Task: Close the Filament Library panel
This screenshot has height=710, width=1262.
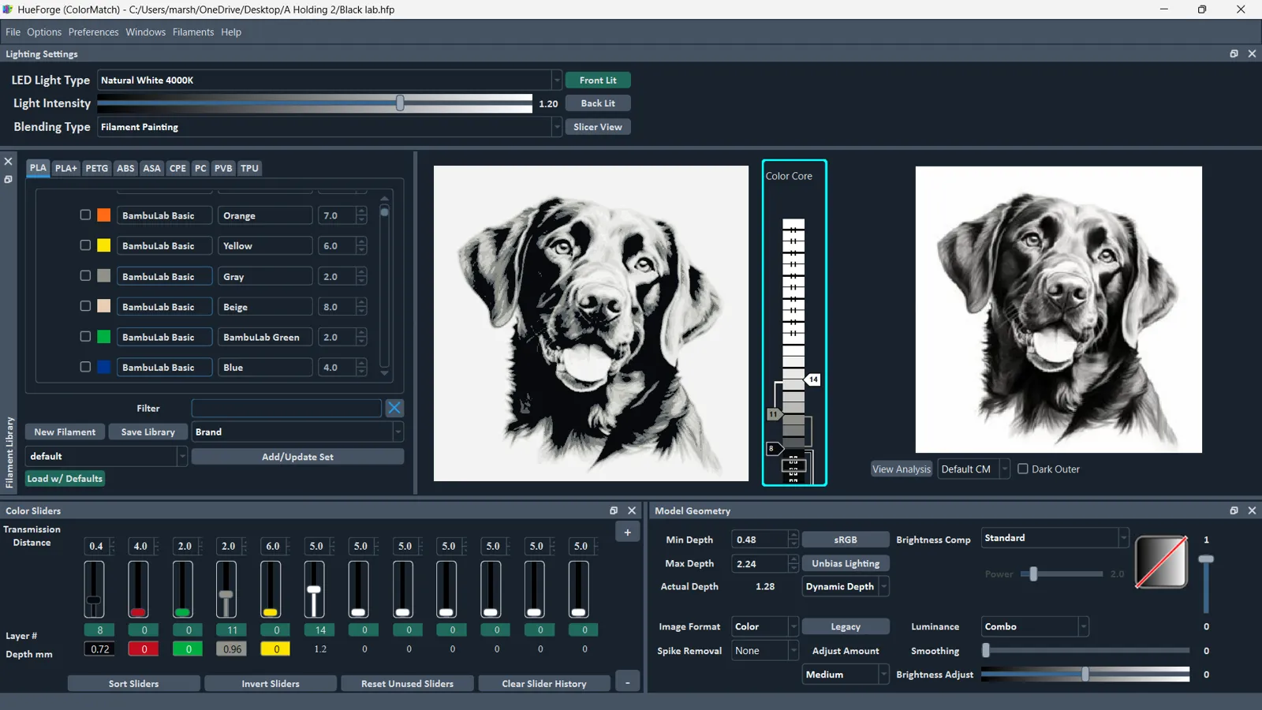Action: 8,161
